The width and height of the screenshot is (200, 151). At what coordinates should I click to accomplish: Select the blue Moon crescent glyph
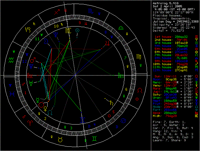46,40
